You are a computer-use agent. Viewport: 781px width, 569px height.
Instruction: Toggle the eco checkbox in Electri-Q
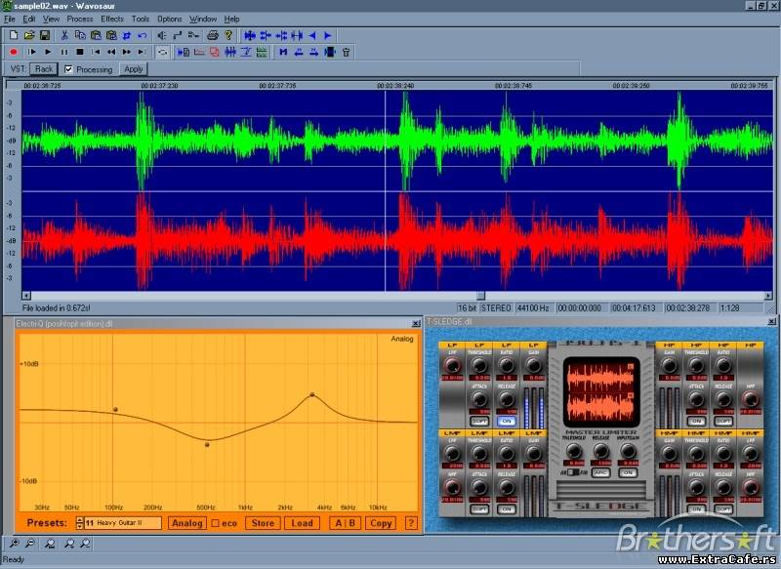point(215,523)
